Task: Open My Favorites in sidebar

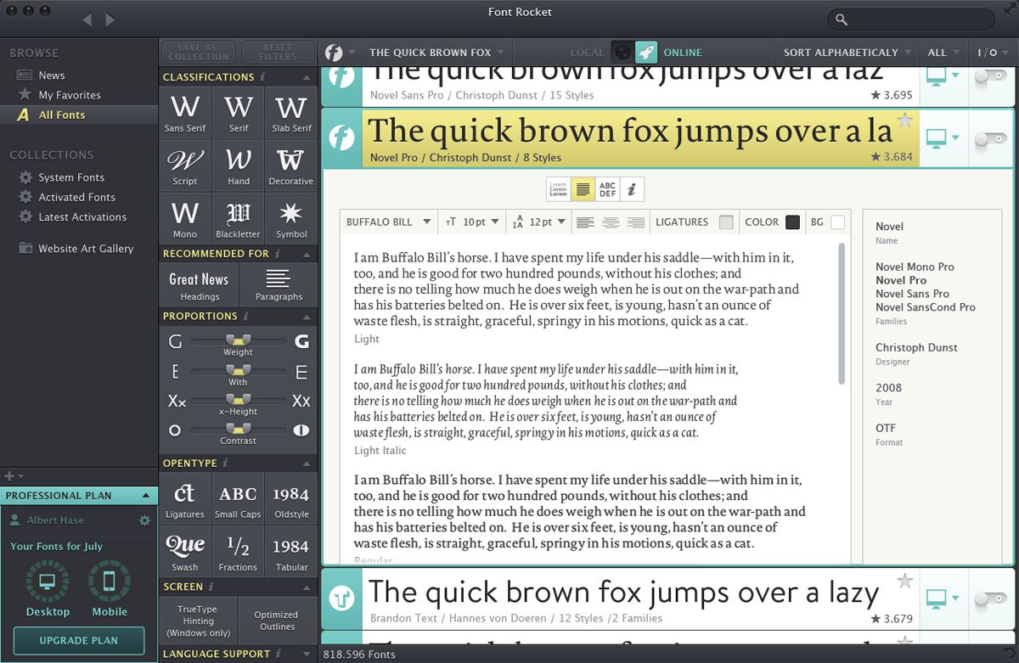Action: coord(69,95)
